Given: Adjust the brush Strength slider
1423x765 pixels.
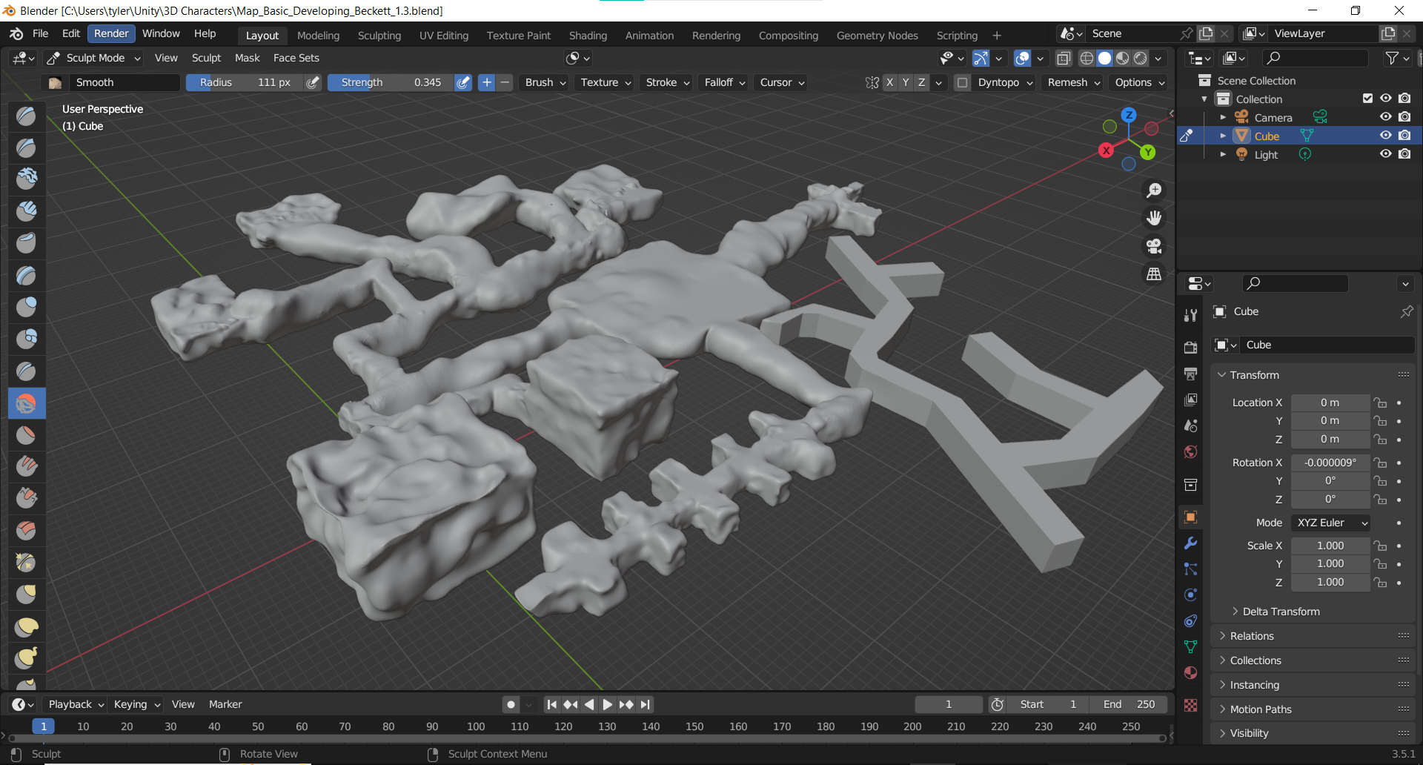Looking at the screenshot, I should tap(391, 82).
